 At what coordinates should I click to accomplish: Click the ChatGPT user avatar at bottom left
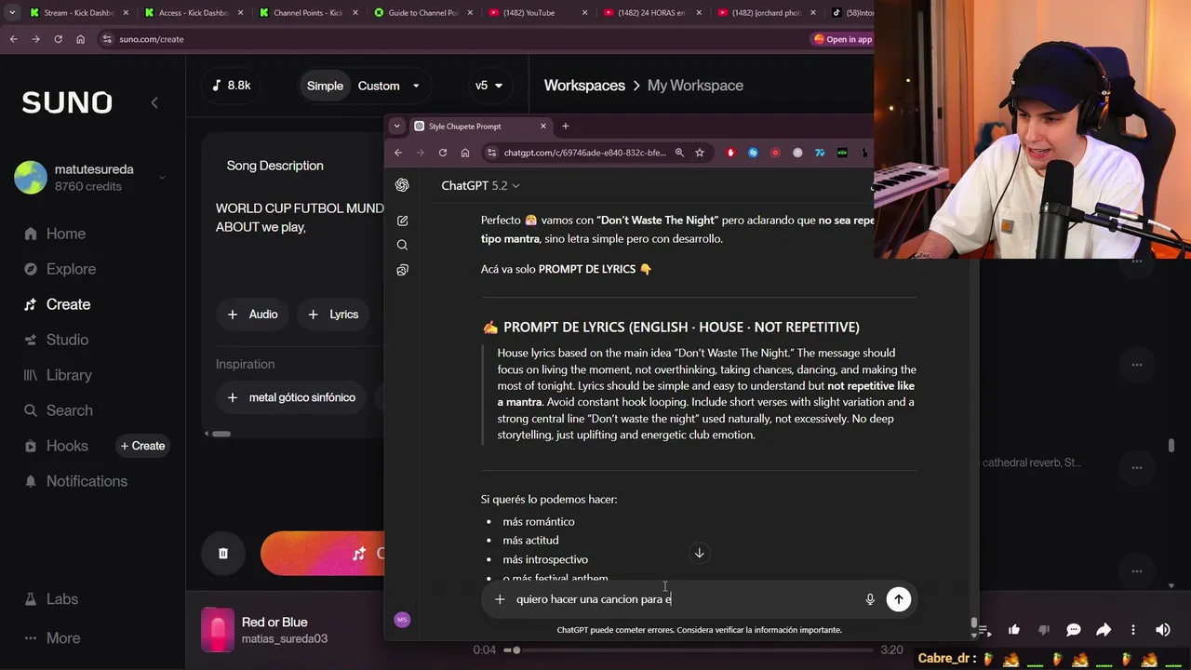(x=402, y=620)
